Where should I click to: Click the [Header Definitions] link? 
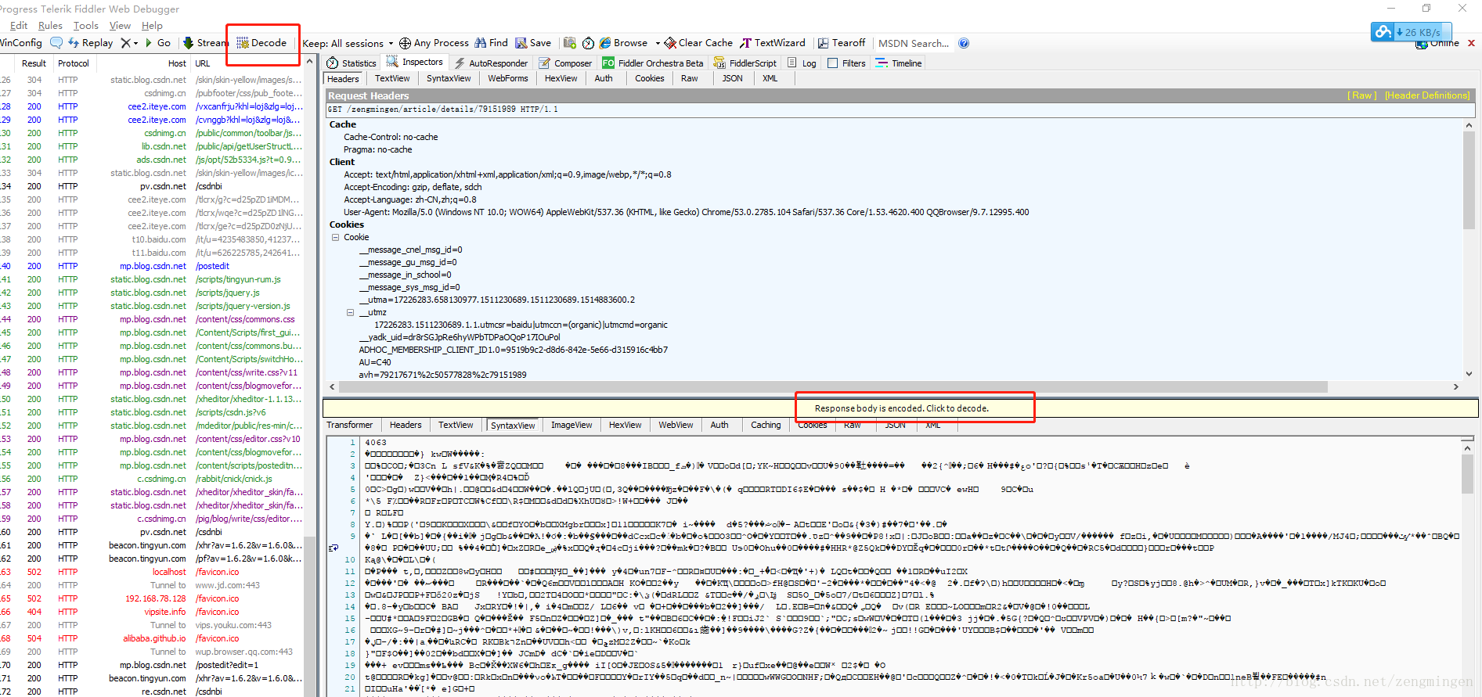(1427, 95)
